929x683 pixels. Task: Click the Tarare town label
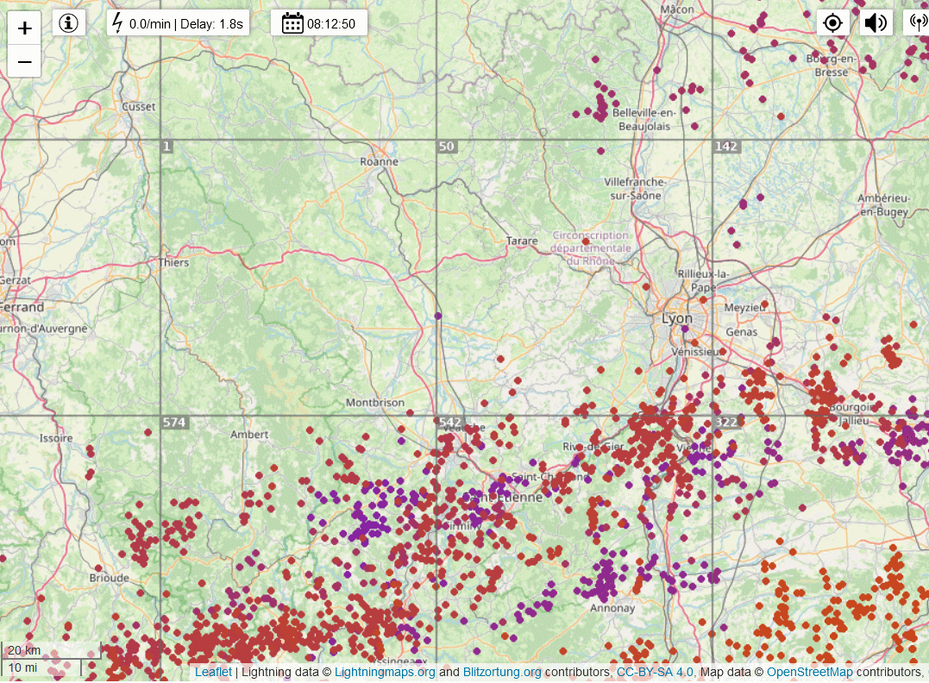[x=522, y=241]
